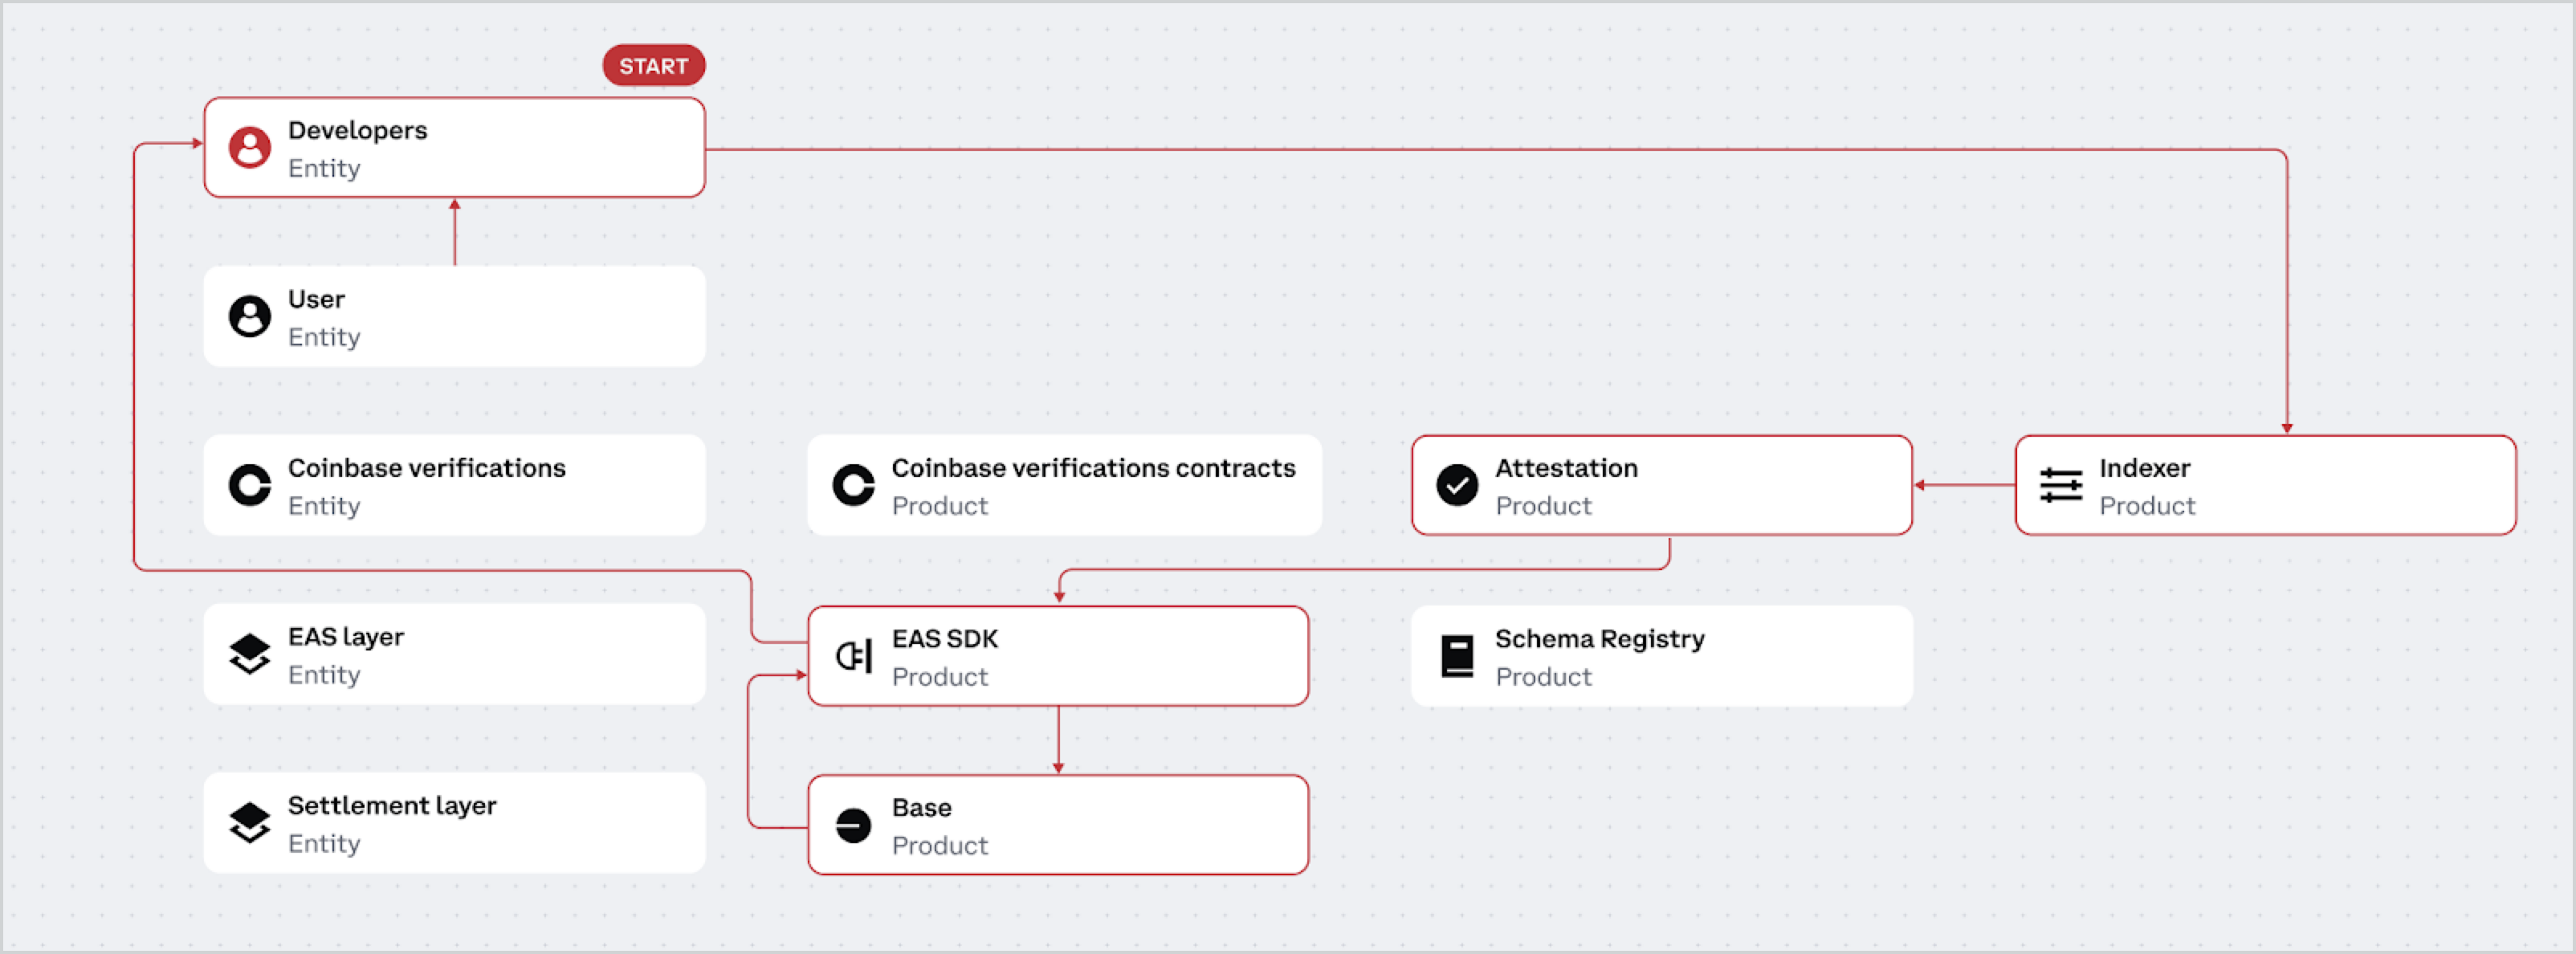Select the EAS SDK product card title
Viewport: 2576px width, 954px height.
(x=944, y=639)
